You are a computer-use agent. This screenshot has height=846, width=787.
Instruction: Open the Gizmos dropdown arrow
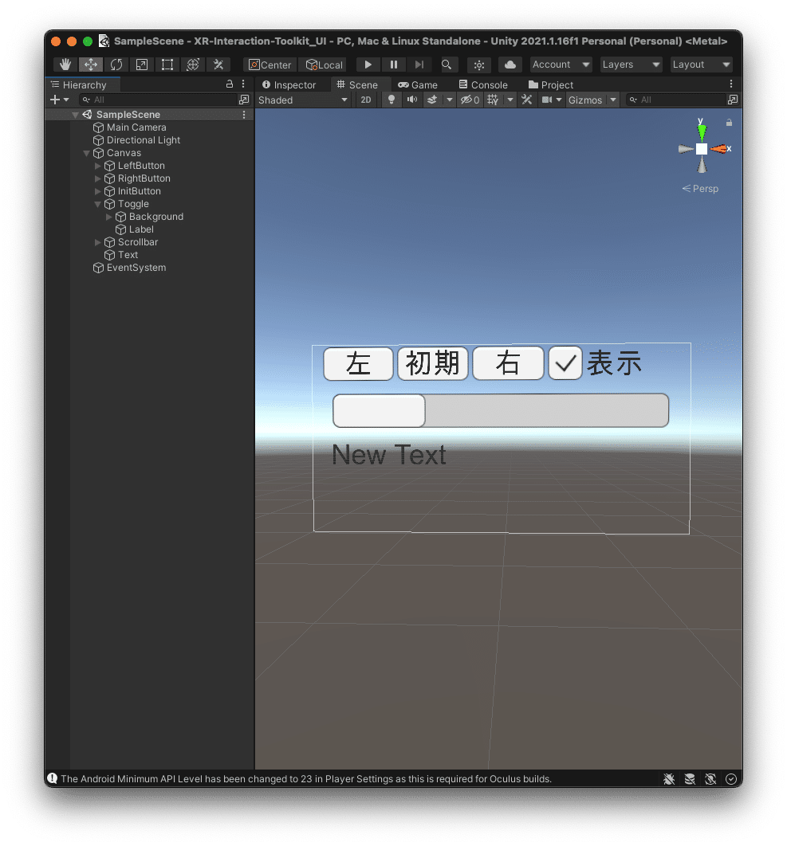(613, 100)
